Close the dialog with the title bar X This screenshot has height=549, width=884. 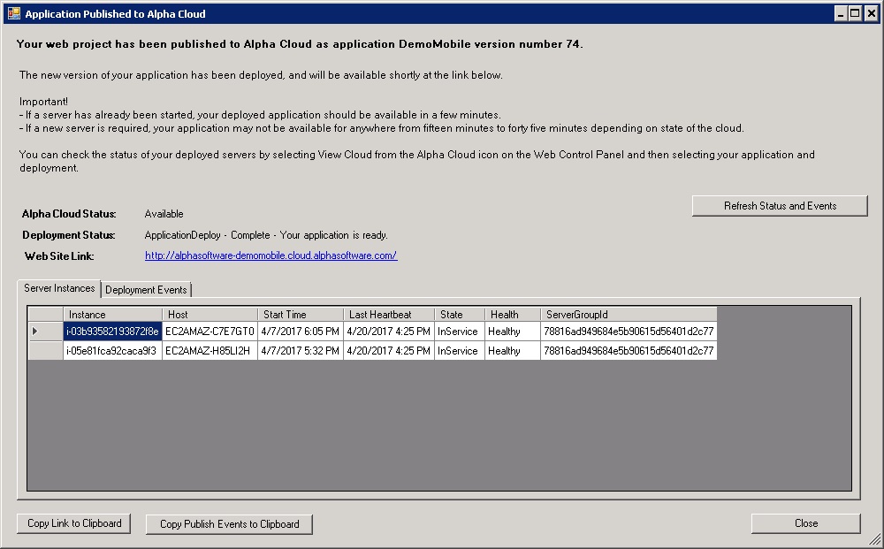click(x=871, y=13)
